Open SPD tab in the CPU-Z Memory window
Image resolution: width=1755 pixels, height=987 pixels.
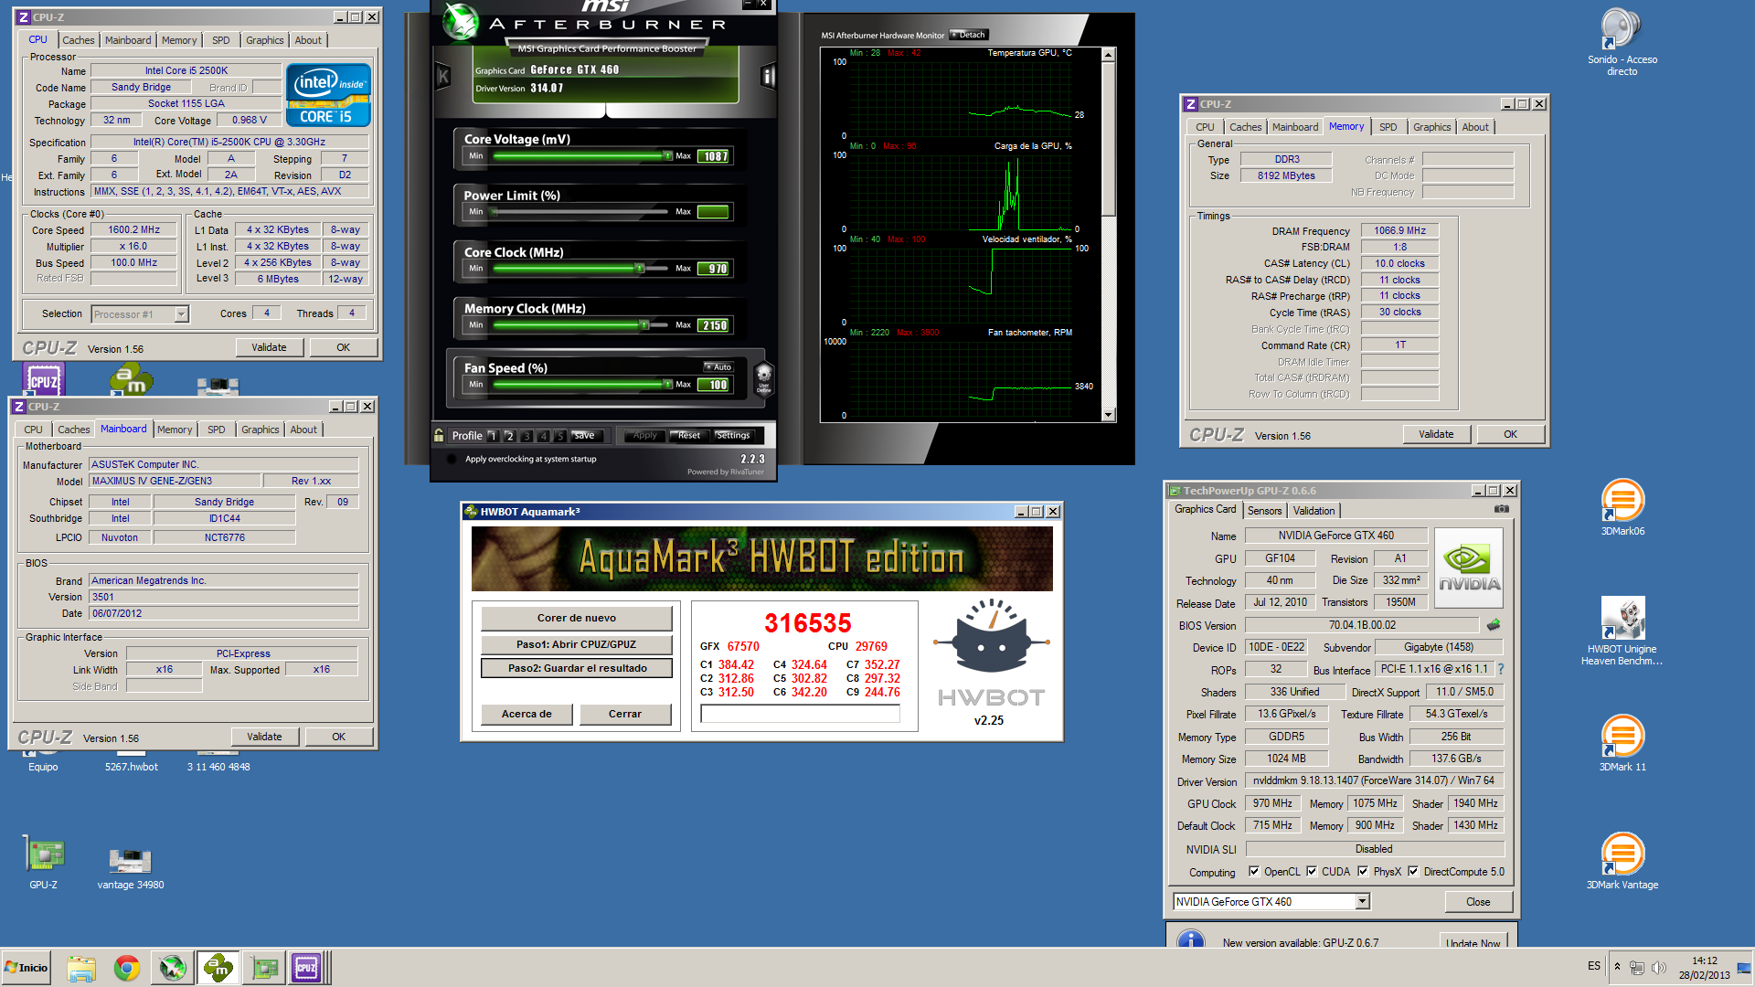[1388, 127]
